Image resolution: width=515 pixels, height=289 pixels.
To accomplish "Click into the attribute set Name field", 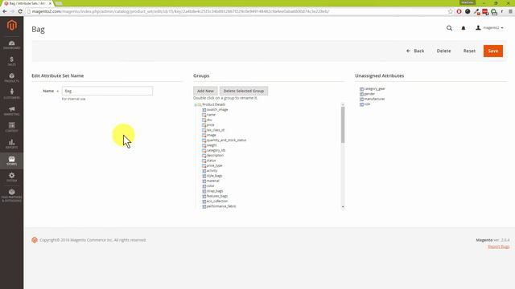I will click(x=107, y=91).
